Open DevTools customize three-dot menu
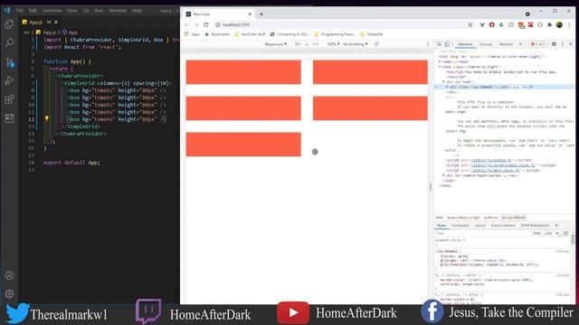 click(563, 44)
